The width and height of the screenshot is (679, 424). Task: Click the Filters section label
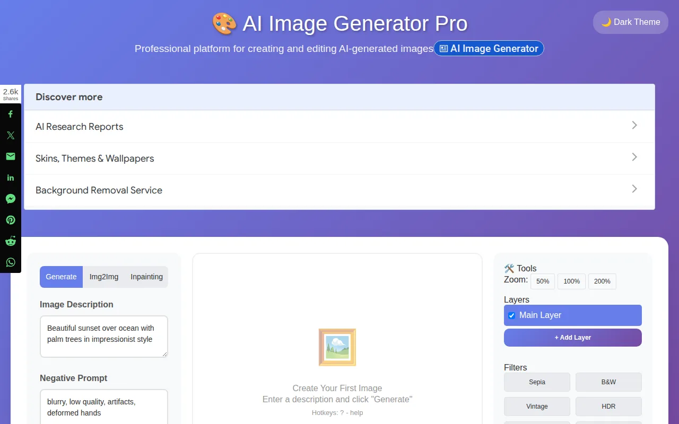coord(516,367)
